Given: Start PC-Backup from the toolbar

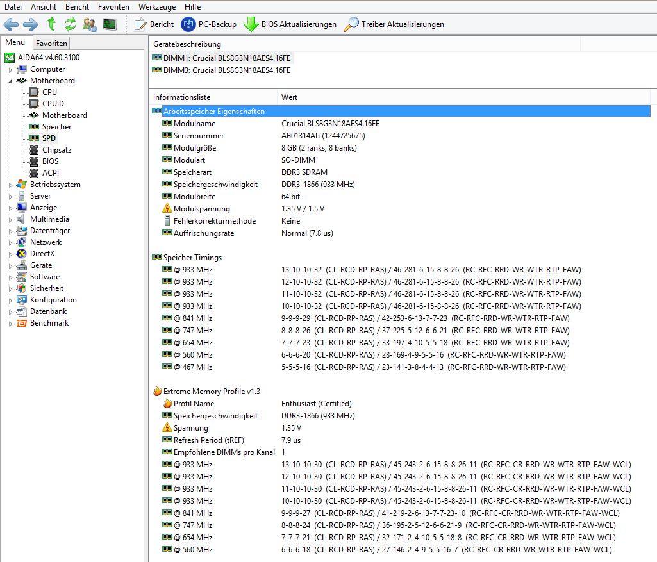Looking at the screenshot, I should pos(209,24).
